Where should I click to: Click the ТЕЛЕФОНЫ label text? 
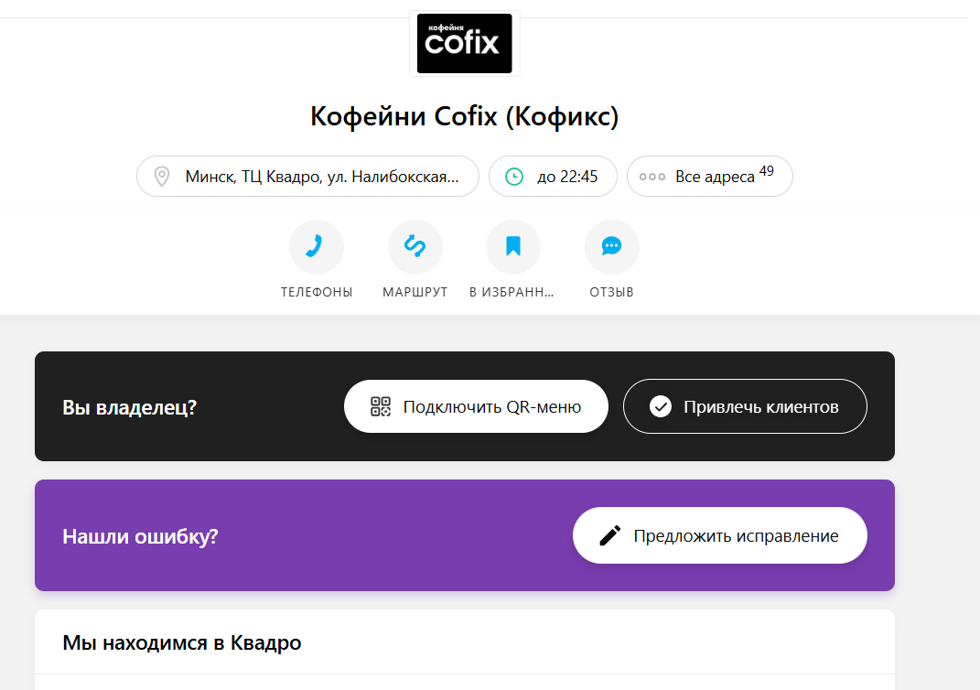click(317, 292)
